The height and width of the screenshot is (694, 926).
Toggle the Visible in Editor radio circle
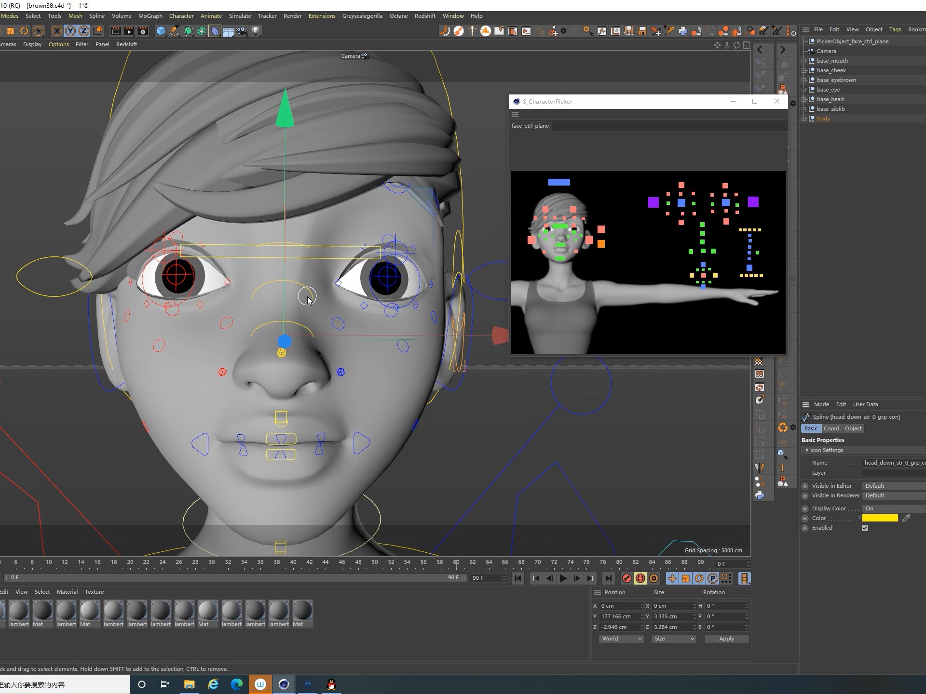click(x=805, y=486)
